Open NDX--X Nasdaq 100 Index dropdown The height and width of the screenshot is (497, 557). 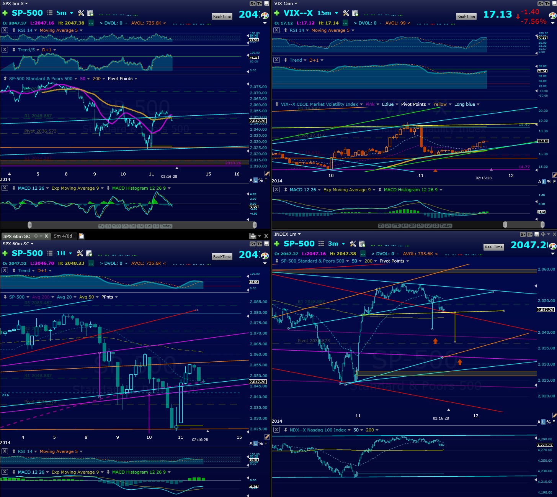[x=349, y=430]
